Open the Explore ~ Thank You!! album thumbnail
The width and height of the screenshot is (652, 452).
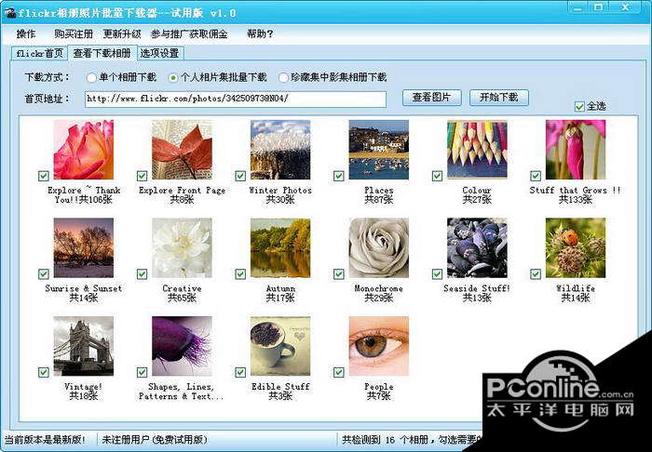click(x=84, y=150)
